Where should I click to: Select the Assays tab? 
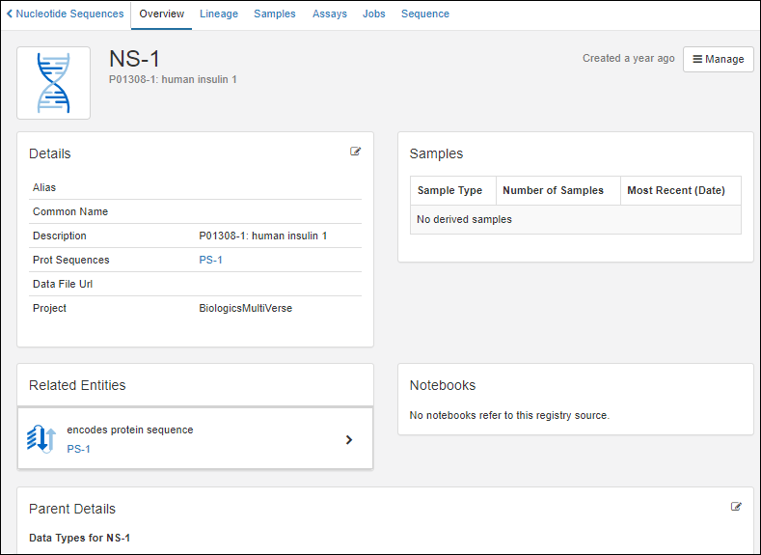pos(330,14)
